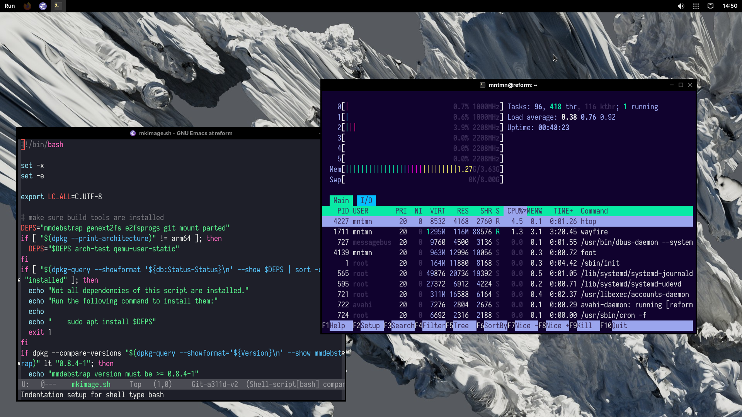Click the terminal icon in htop titlebar
Image resolution: width=742 pixels, height=417 pixels.
tap(482, 85)
